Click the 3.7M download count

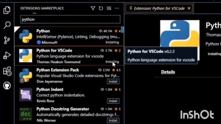click(106, 51)
